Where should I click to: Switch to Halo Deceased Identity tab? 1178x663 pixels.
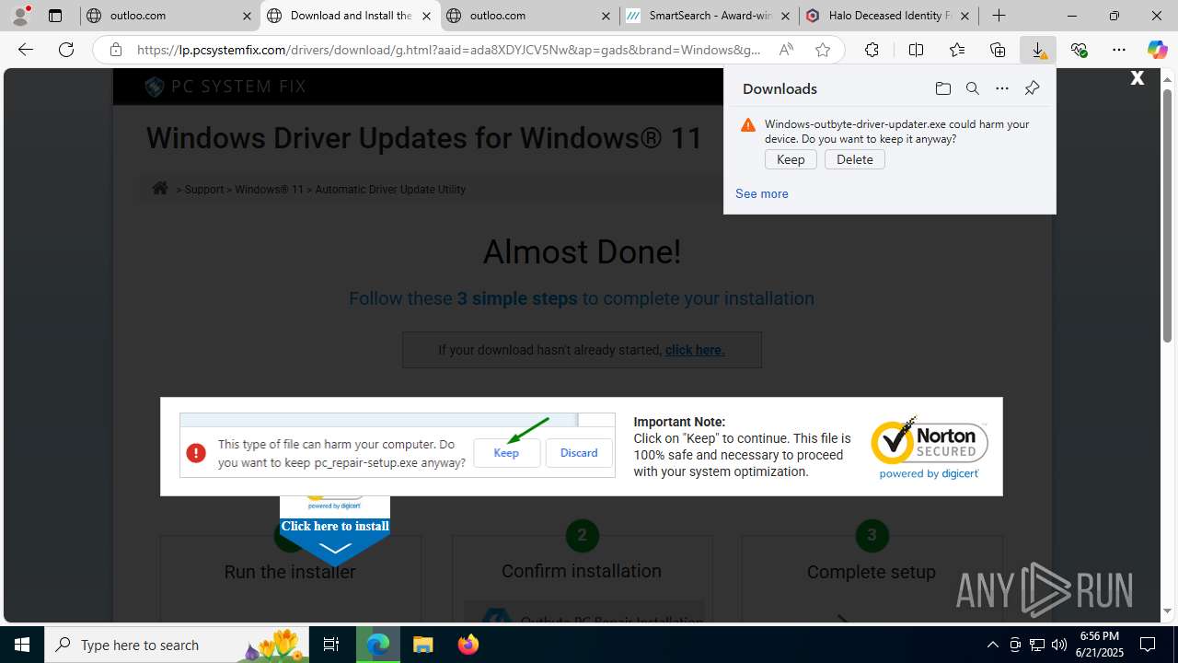(x=888, y=16)
